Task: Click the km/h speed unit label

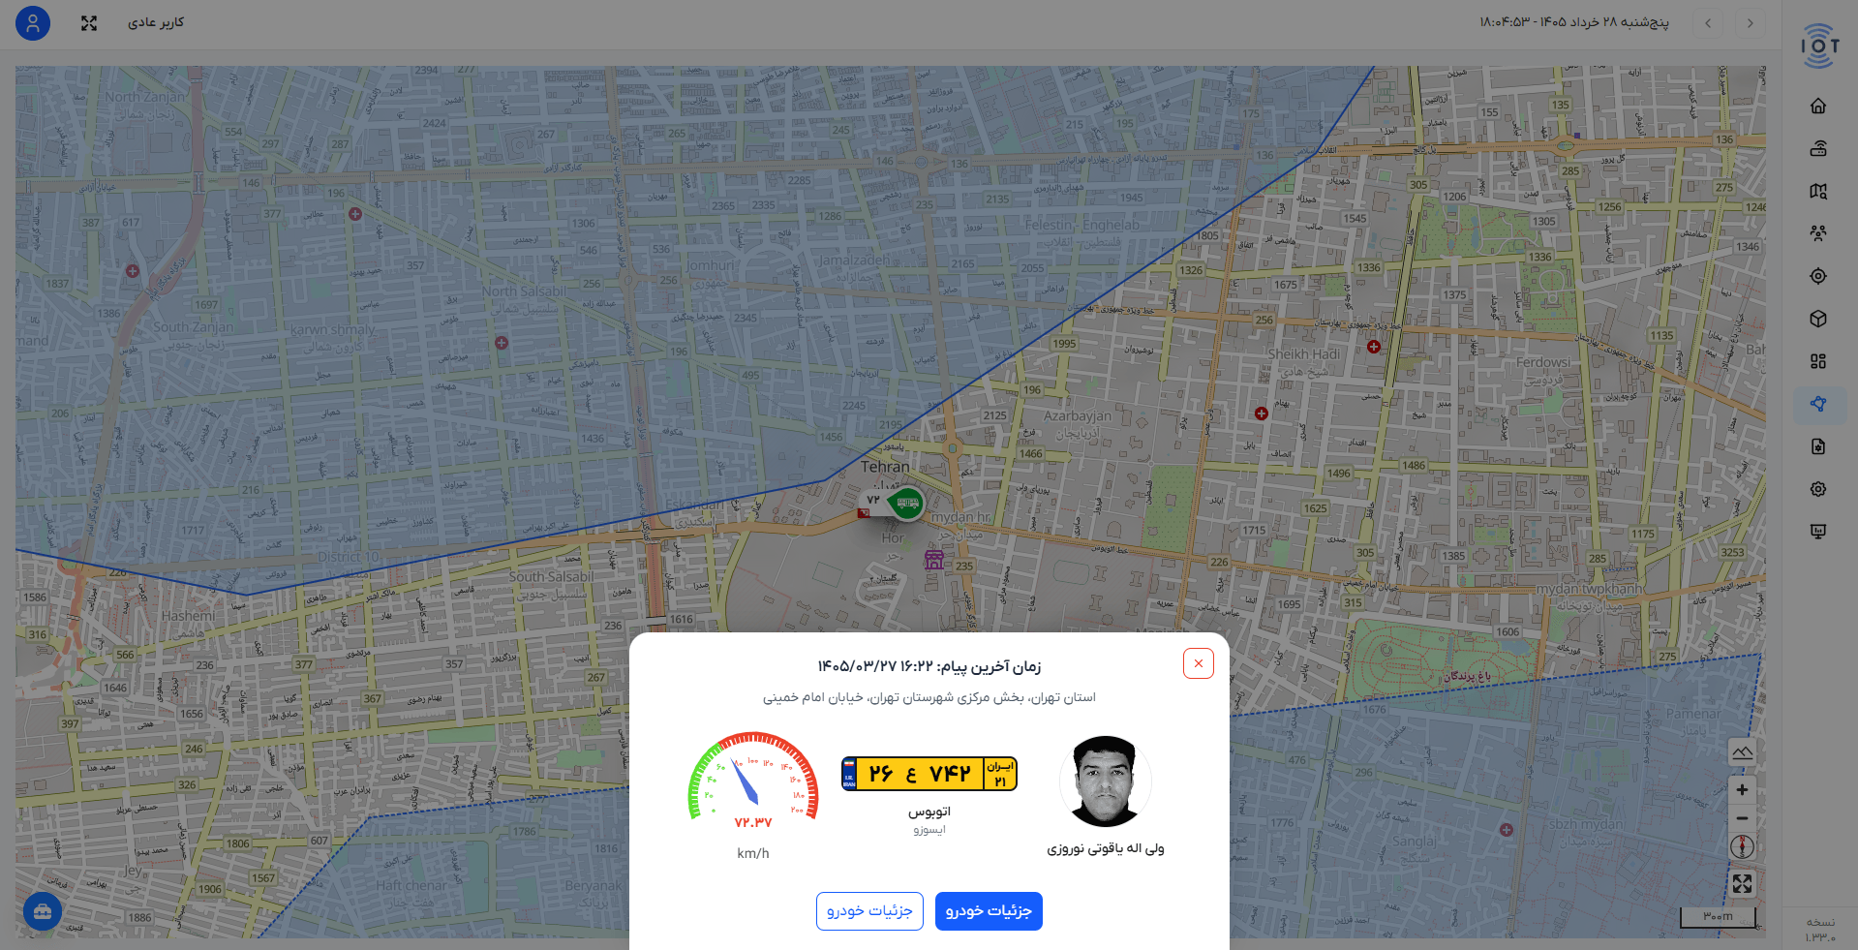Action: pyautogui.click(x=753, y=853)
